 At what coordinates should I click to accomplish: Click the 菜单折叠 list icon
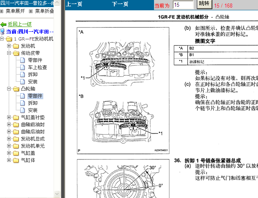point(31,12)
